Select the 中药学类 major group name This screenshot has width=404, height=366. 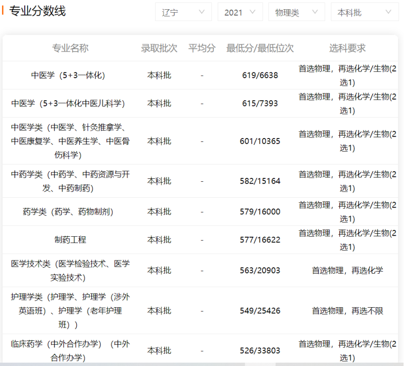tap(70, 181)
